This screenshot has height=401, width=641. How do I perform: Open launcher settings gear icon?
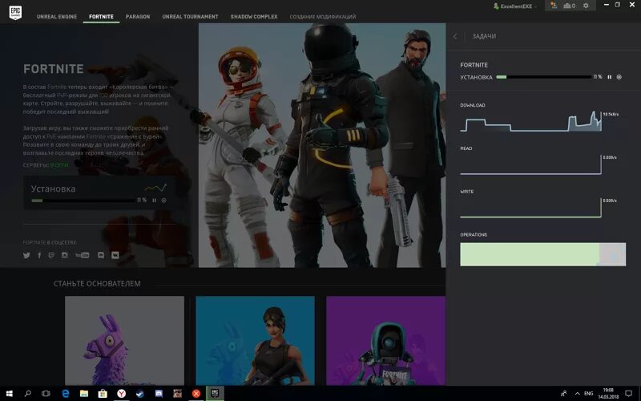click(x=586, y=6)
